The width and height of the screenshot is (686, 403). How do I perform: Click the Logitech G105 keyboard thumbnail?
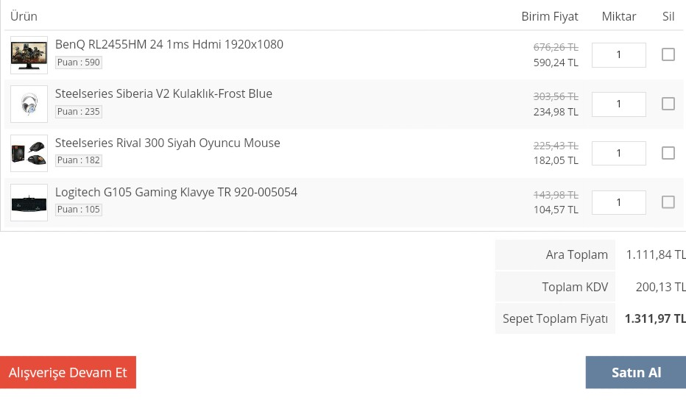[29, 203]
